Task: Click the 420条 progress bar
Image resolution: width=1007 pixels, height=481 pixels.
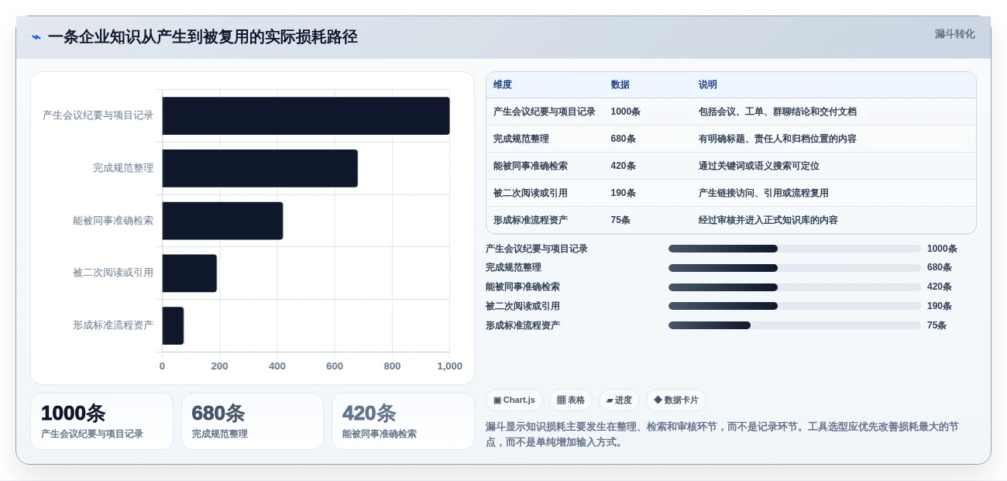Action: [x=795, y=287]
